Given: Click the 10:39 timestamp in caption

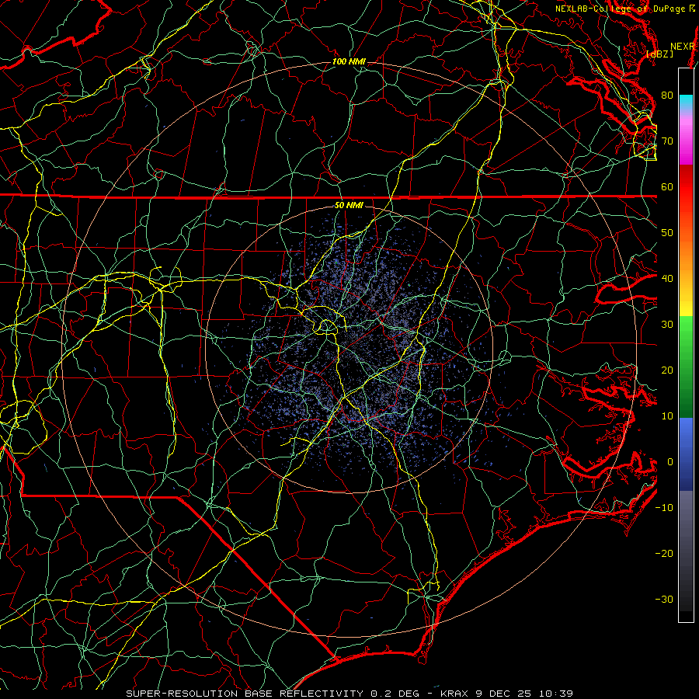Looking at the screenshot, I should (555, 694).
